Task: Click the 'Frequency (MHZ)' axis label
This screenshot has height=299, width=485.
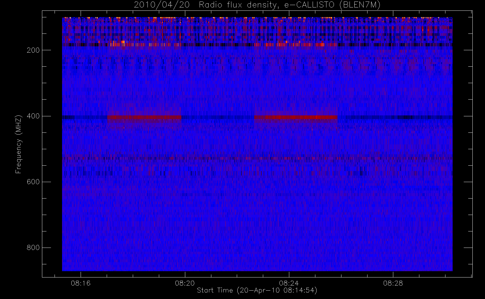Action: tap(19, 144)
